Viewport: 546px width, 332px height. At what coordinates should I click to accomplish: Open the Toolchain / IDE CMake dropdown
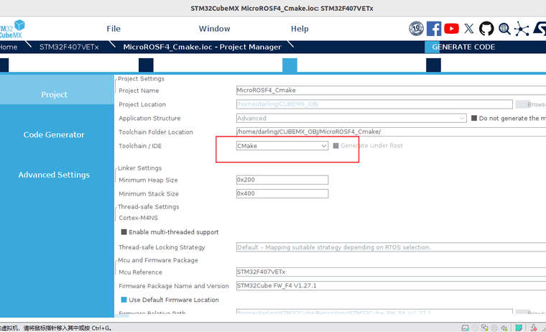(282, 146)
